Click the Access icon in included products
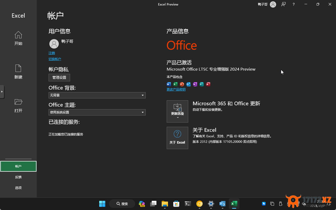The width and height of the screenshot is (336, 210). 208,84
